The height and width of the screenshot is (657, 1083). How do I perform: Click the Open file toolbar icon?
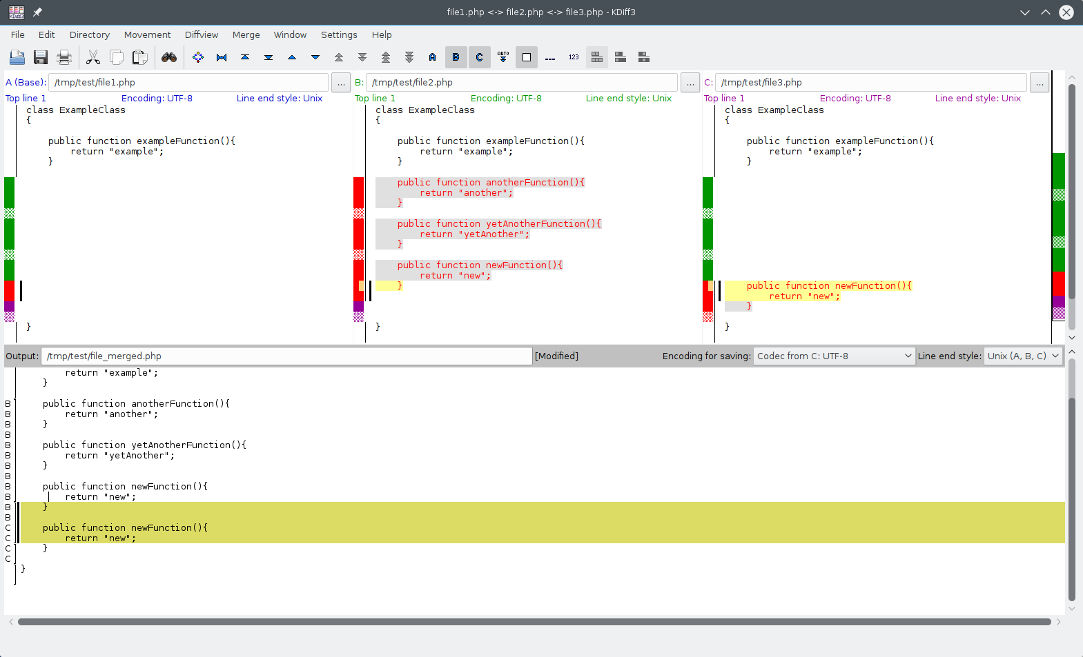click(x=17, y=57)
